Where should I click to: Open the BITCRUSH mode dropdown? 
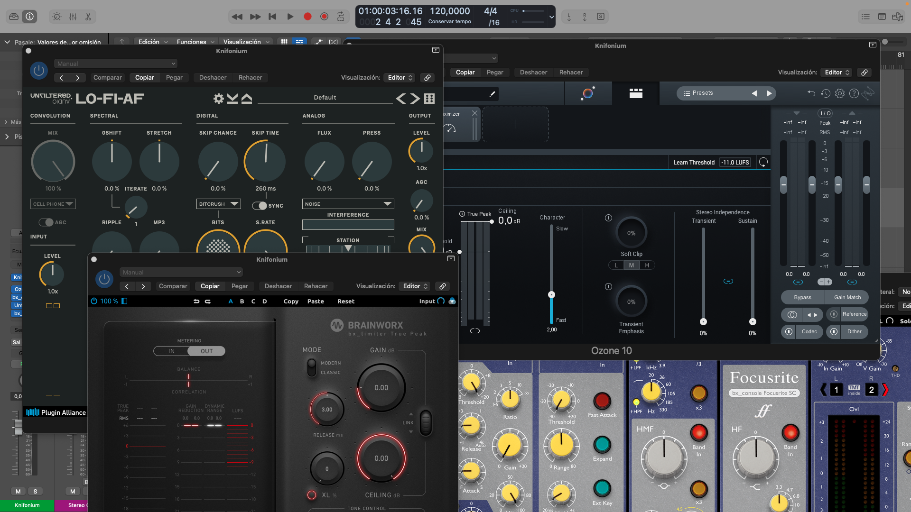(218, 204)
